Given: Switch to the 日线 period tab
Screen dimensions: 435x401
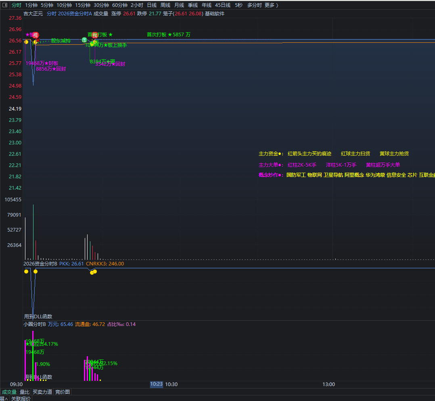Looking at the screenshot, I should [x=152, y=5].
